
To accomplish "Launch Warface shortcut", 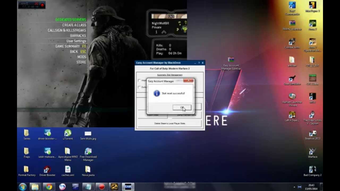I will coord(313,153).
